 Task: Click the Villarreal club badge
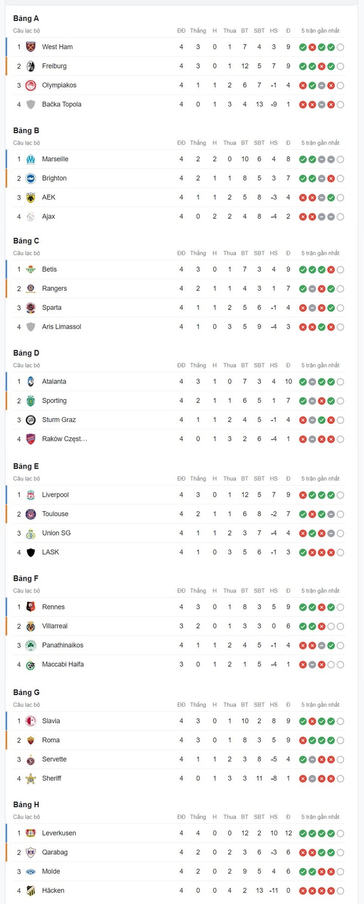click(x=31, y=626)
